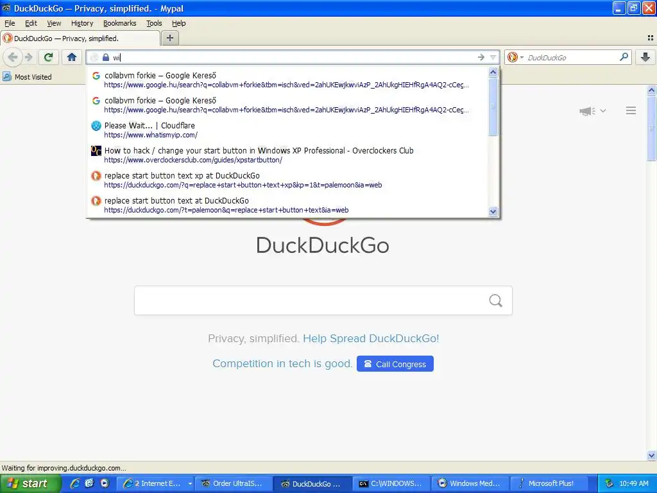The width and height of the screenshot is (657, 493).
Task: Open the Help Spread DuckDuckGo link
Action: pyautogui.click(x=371, y=338)
